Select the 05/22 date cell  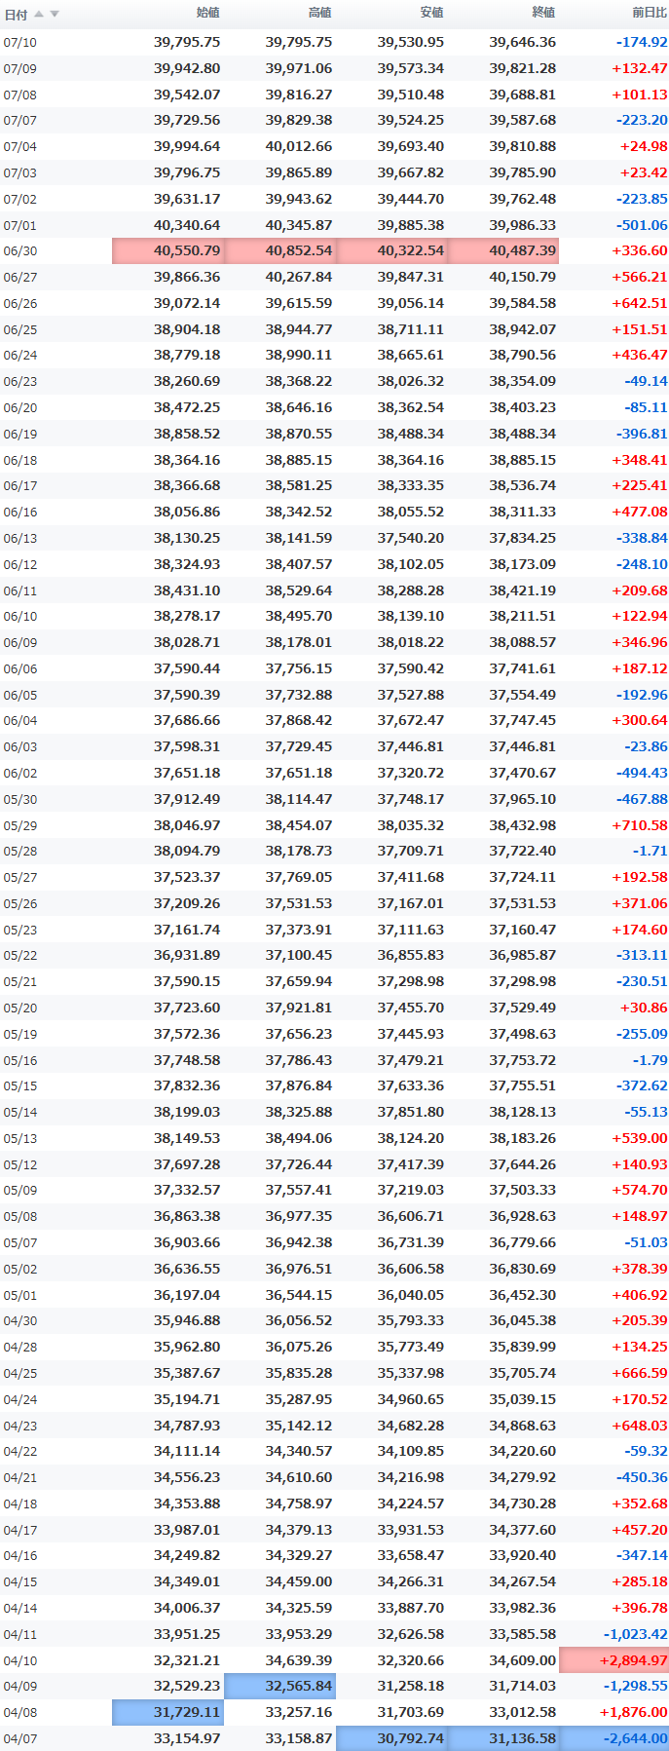(x=19, y=956)
